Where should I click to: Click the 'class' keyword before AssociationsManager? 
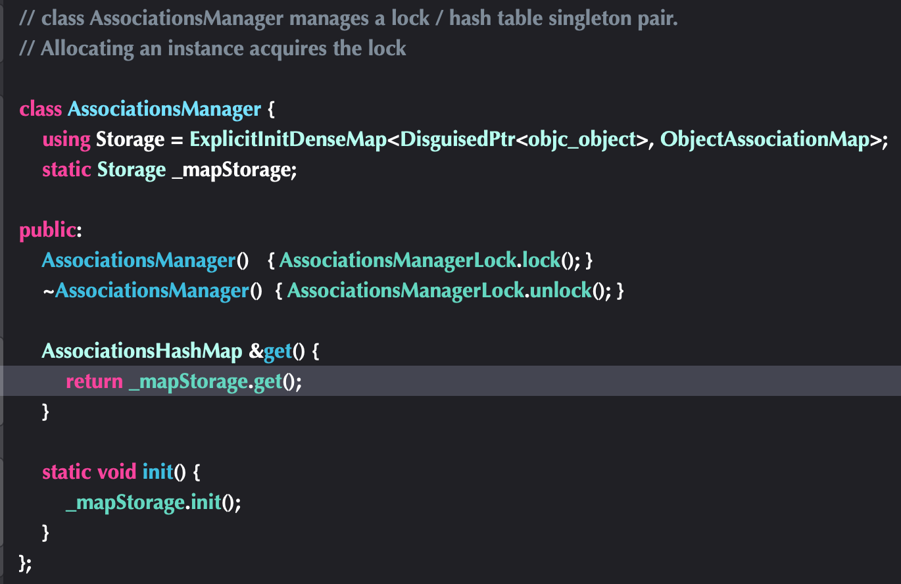[41, 109]
